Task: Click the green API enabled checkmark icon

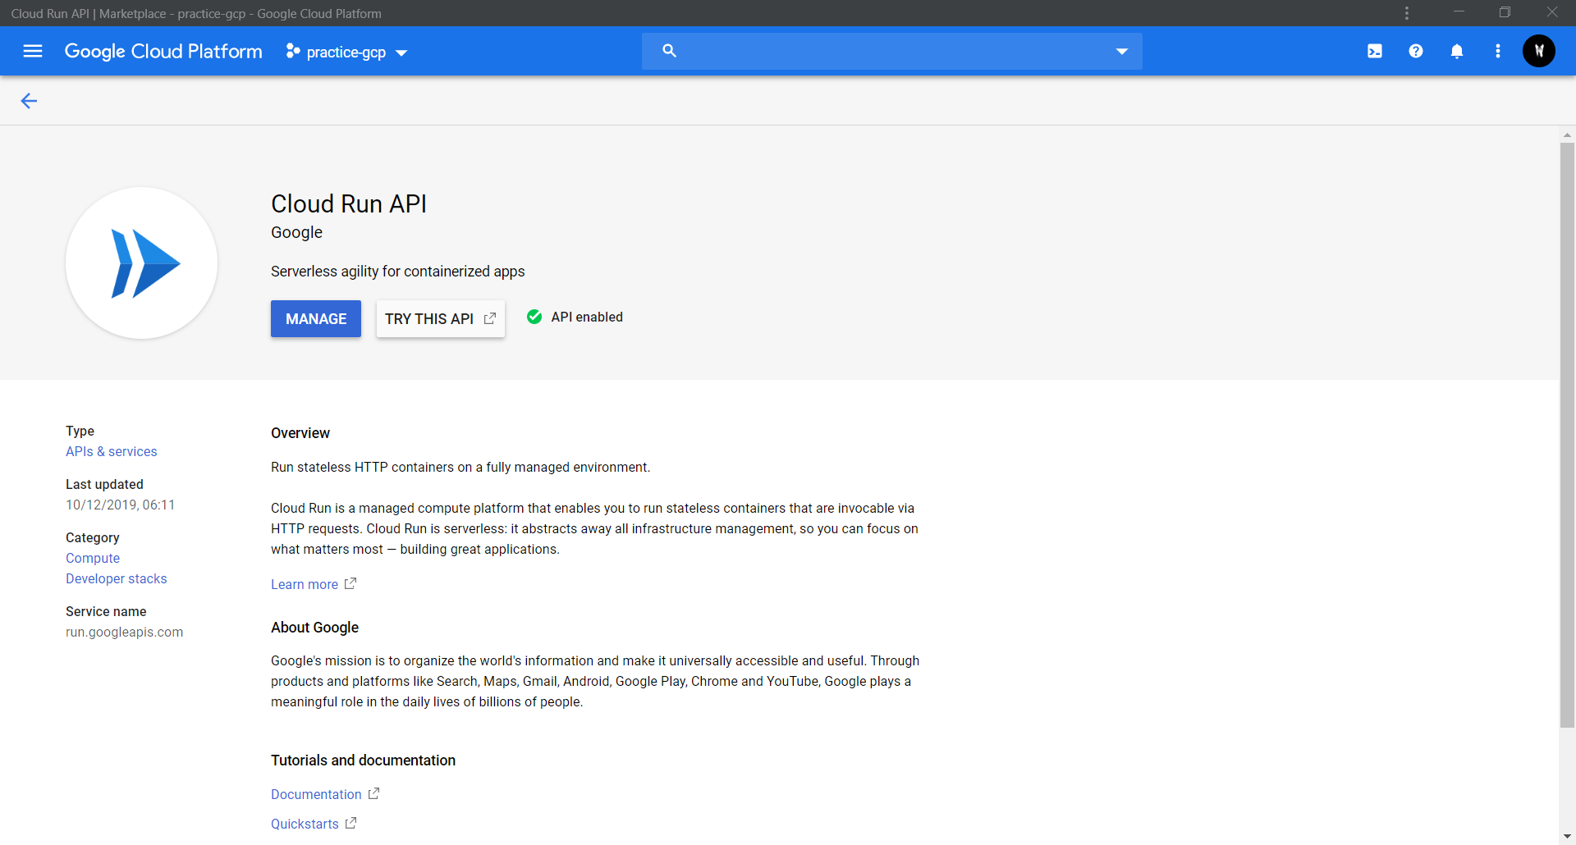Action: (x=534, y=317)
